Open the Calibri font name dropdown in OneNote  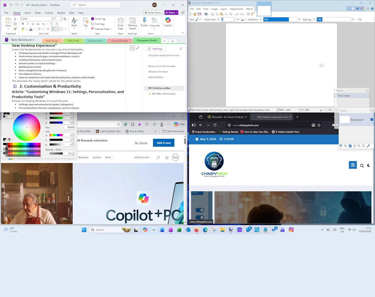click(51, 19)
